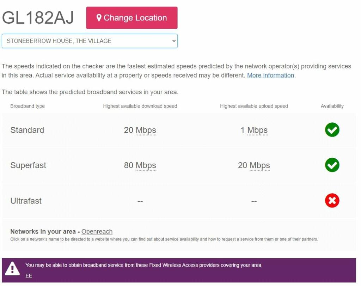Click the address dropdown chevron arrow
Screen dimensions: 361x286
(x=174, y=41)
